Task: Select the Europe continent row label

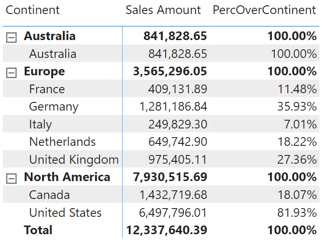Action: pyautogui.click(x=44, y=71)
